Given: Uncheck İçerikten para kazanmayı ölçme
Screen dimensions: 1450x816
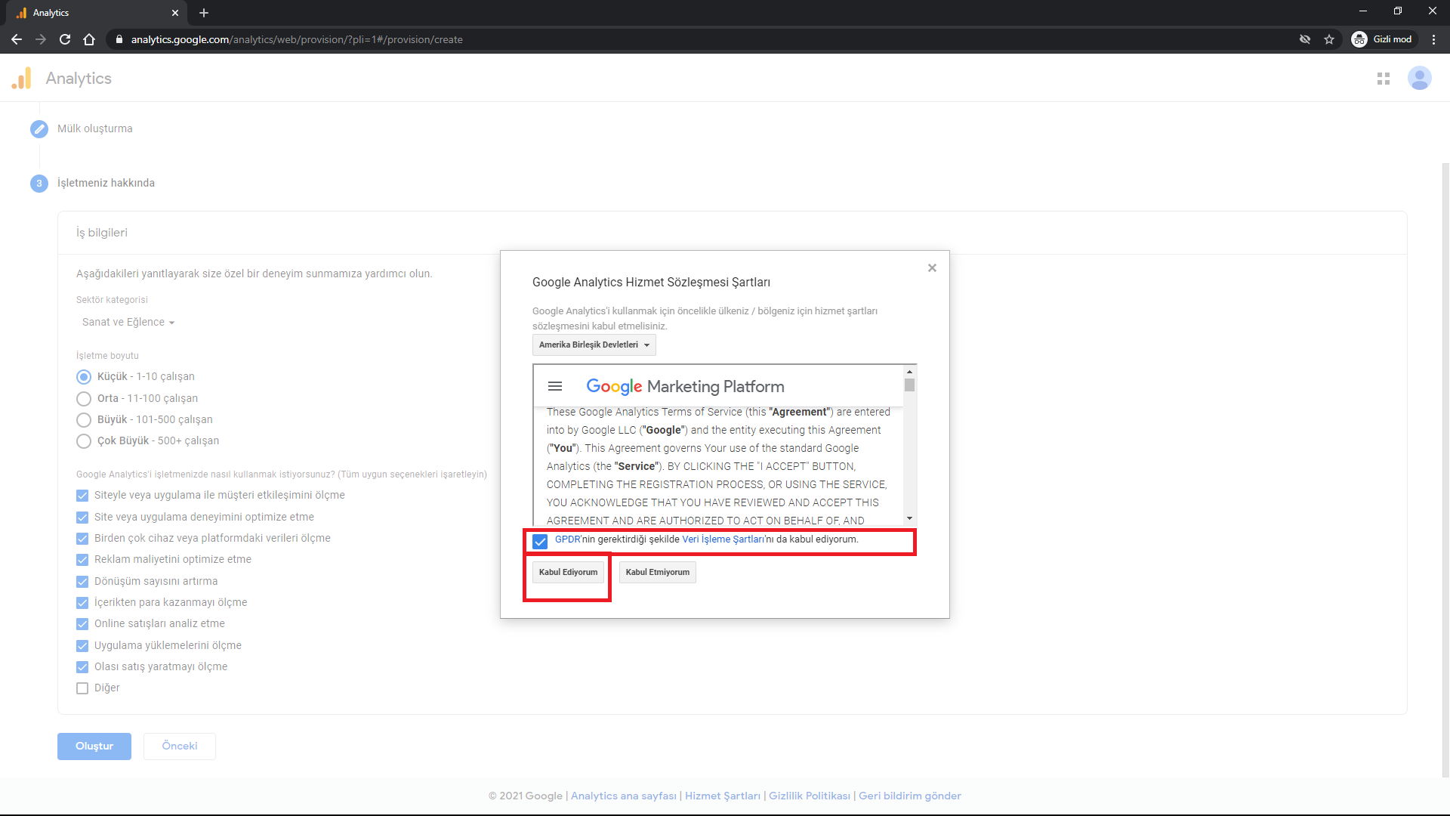Looking at the screenshot, I should click(x=82, y=603).
